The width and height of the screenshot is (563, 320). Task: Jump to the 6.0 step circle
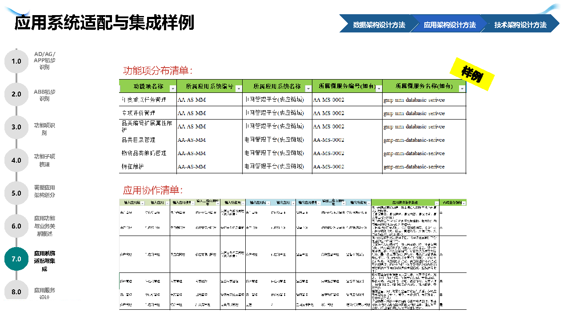click(16, 226)
